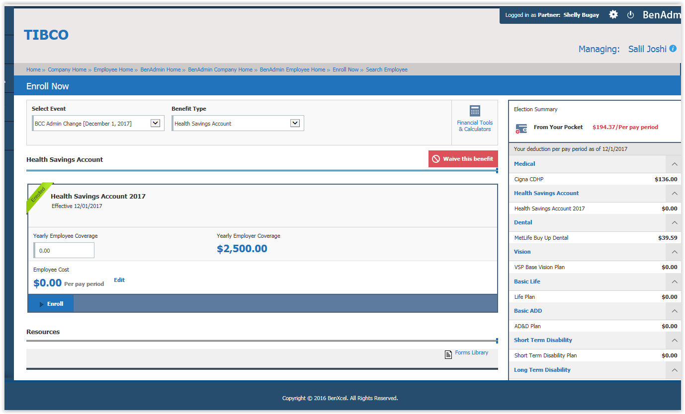
Task: Go to BenAdmin Home breadcrumb
Action: 160,70
